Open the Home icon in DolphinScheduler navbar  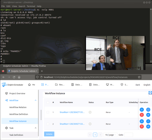[29, 85]
